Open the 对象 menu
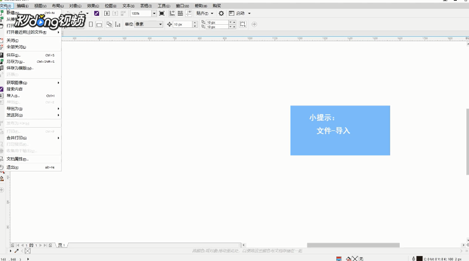 (x=75, y=6)
